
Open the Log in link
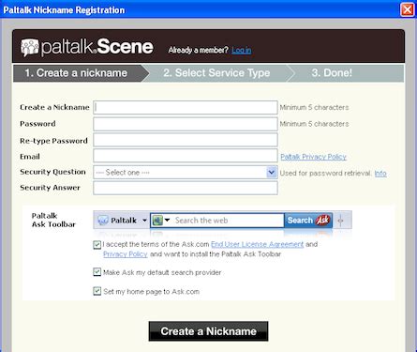(x=242, y=50)
